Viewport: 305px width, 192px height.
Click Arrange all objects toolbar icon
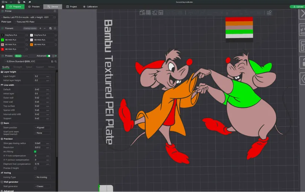click(161, 13)
